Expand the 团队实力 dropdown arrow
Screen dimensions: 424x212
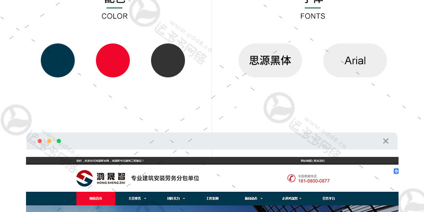(184, 198)
